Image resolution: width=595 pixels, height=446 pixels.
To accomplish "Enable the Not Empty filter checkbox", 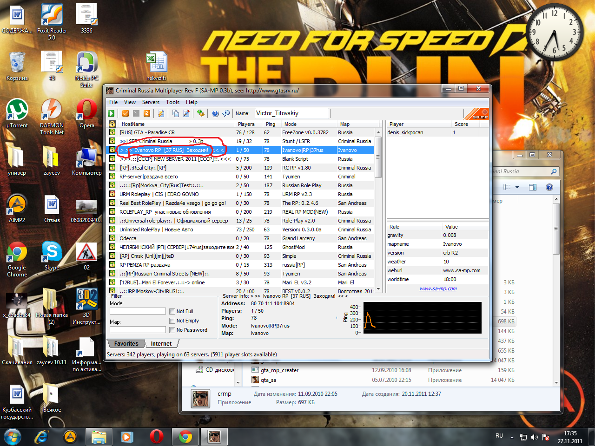I will pos(172,321).
